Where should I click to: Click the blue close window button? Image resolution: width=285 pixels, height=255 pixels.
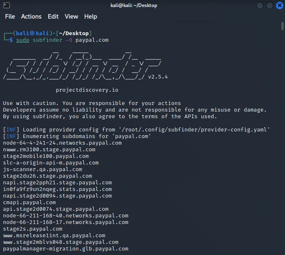click(280, 5)
